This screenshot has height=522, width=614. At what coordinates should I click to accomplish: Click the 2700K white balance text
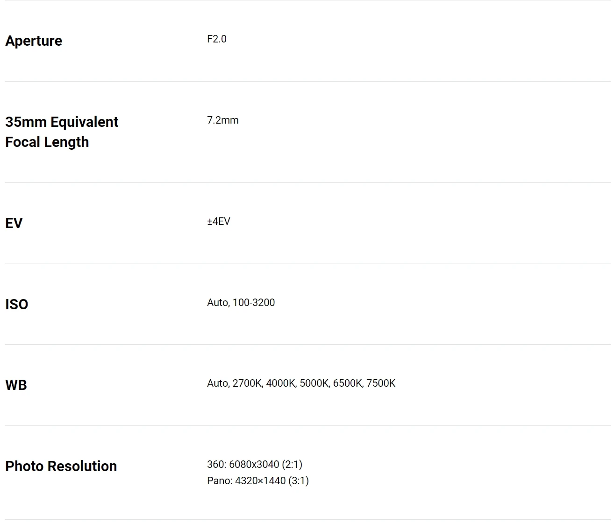click(x=248, y=383)
